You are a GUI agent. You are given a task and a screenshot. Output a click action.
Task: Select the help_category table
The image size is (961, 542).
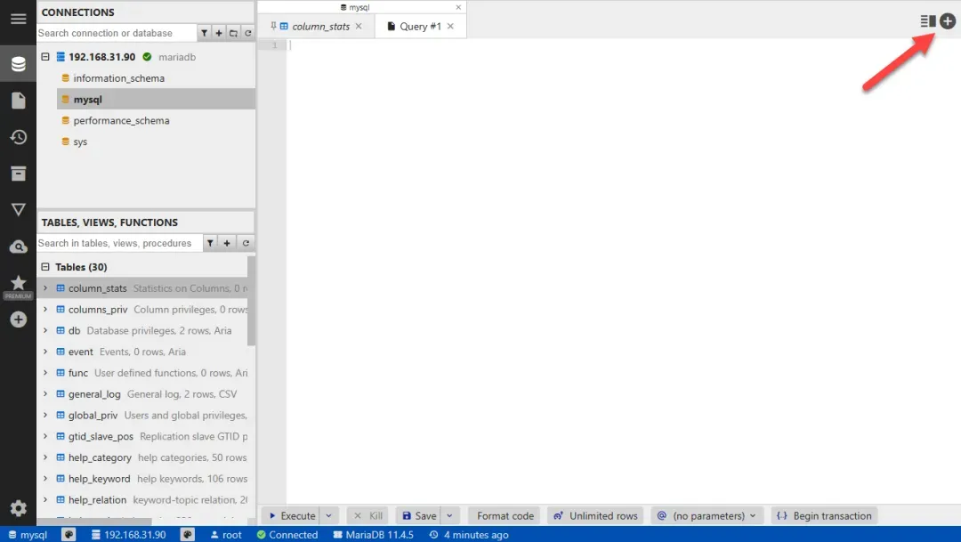[143, 457]
